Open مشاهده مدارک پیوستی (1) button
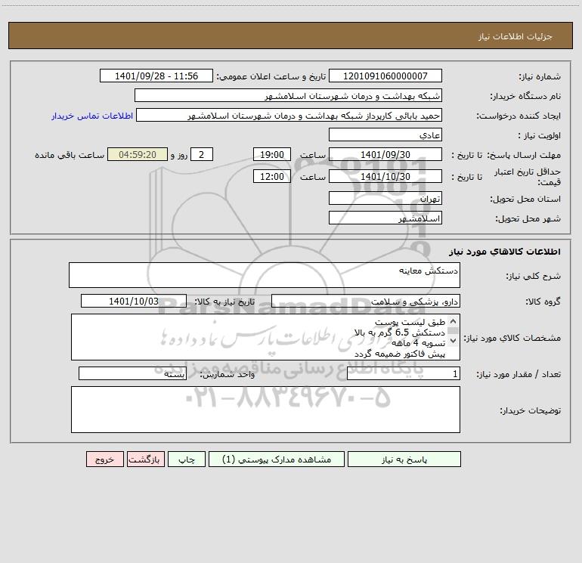582x563 pixels. coord(277,459)
